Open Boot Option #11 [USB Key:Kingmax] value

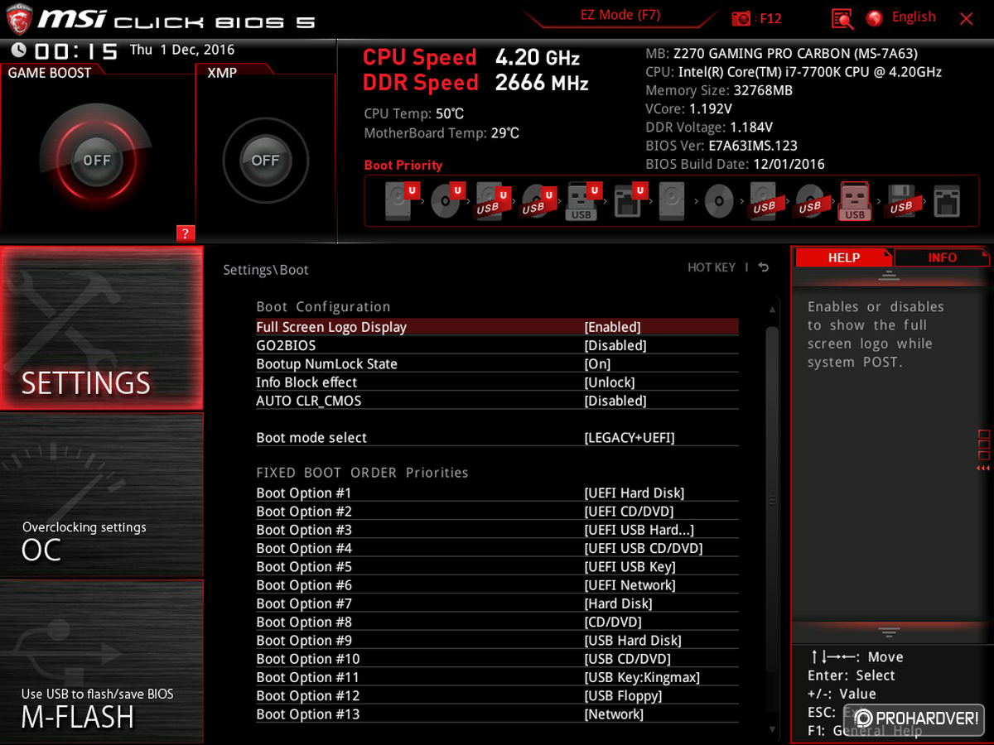pyautogui.click(x=642, y=677)
